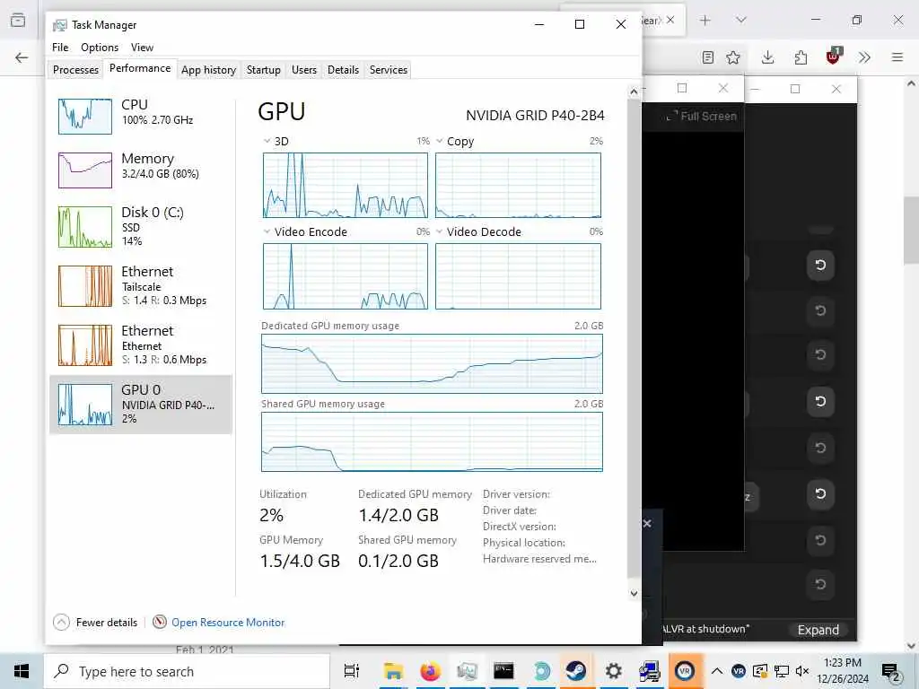The image size is (919, 689).
Task: Click the Type here to search box
Action: [187, 671]
